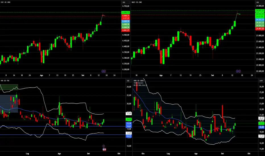The height and width of the screenshot is (156, 265).
Task: Click the Lug date label on VIX time axis
Action: click(27, 154)
